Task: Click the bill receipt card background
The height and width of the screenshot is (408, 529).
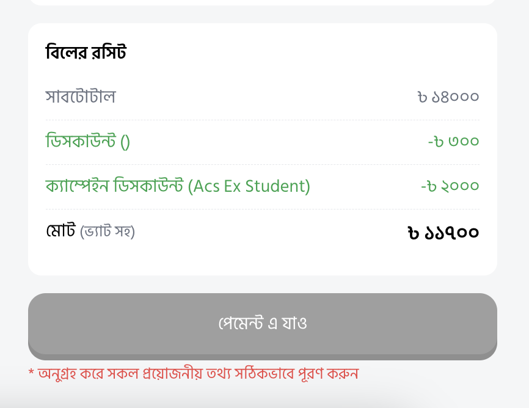Action: pyautogui.click(x=263, y=149)
